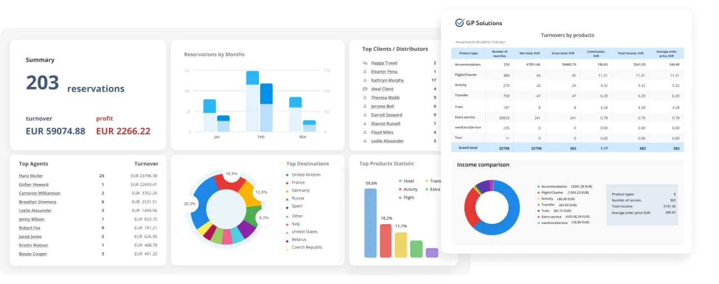Viewport: 719px width, 284px height.
Task: Open the Hanz Muller agent link
Action: coord(31,176)
